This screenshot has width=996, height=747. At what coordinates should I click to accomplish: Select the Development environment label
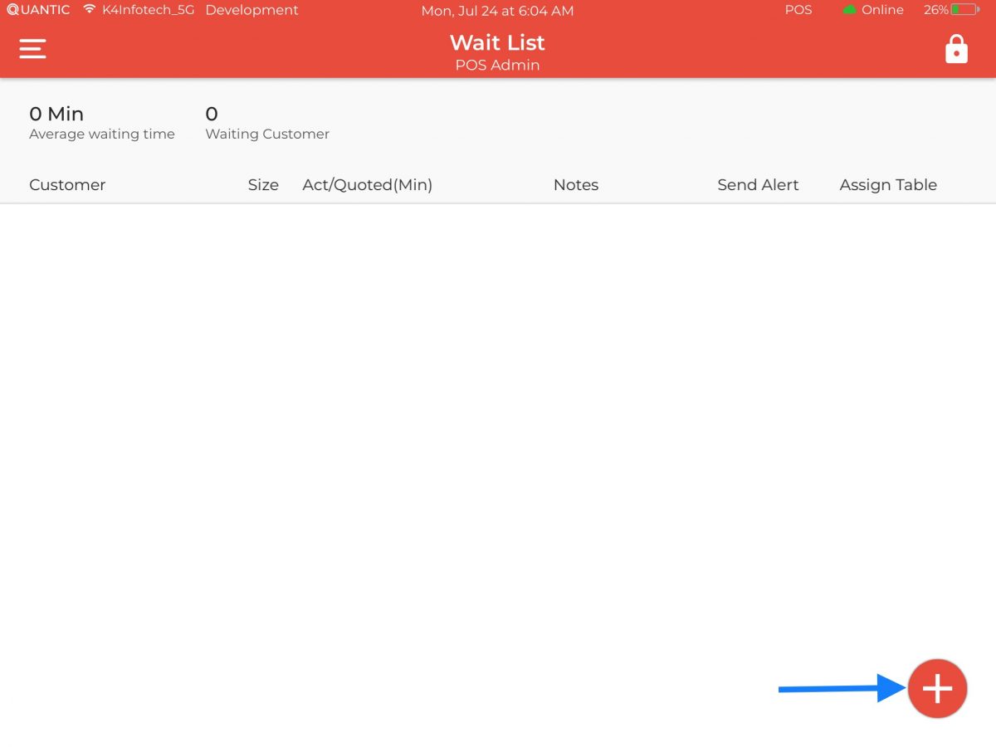(251, 9)
